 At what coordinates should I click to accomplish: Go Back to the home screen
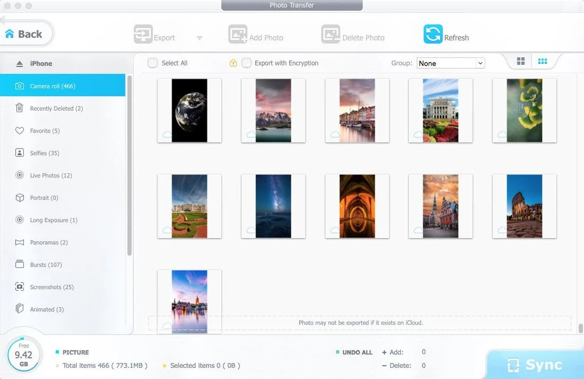[x=24, y=34]
